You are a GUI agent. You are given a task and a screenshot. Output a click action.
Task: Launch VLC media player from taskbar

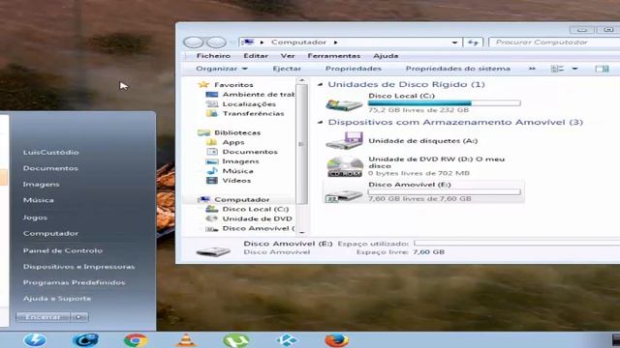(186, 340)
